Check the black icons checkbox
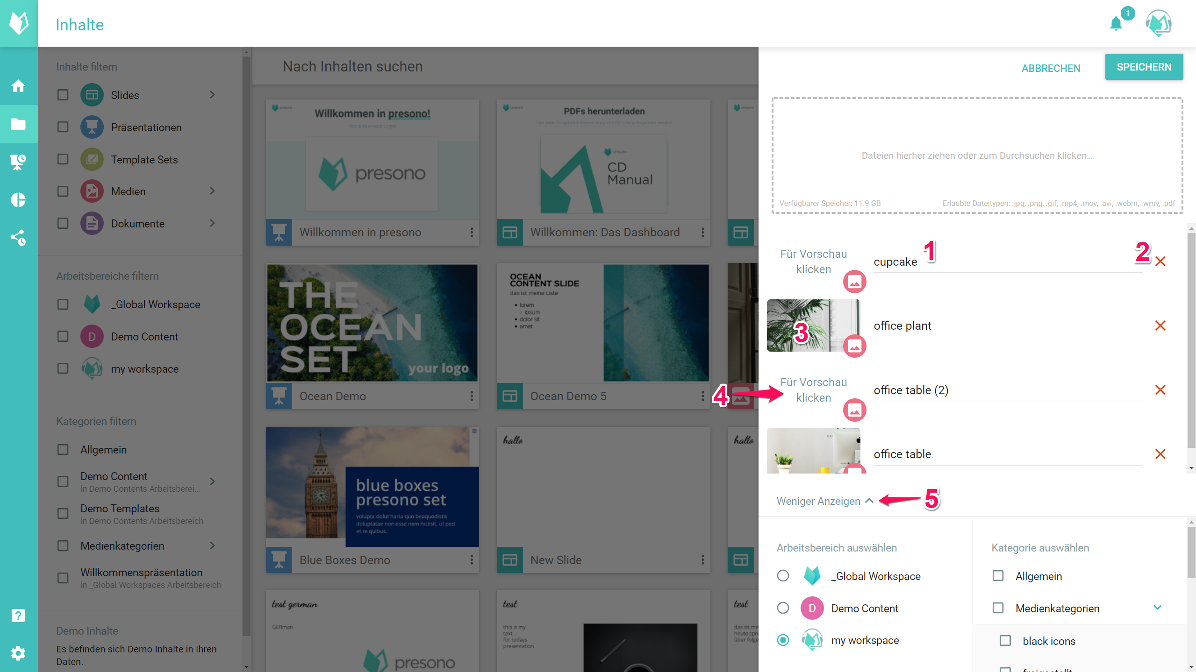This screenshot has height=672, width=1196. pyautogui.click(x=1005, y=641)
